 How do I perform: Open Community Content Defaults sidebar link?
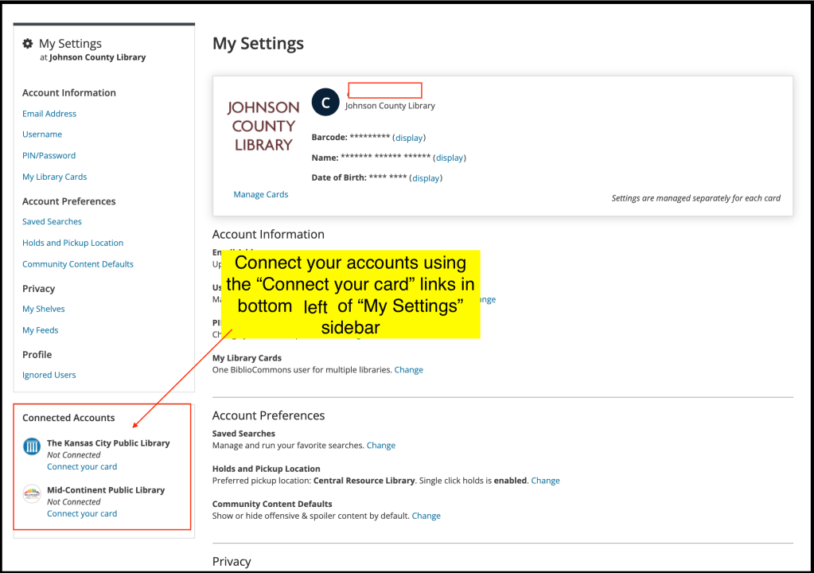78,264
